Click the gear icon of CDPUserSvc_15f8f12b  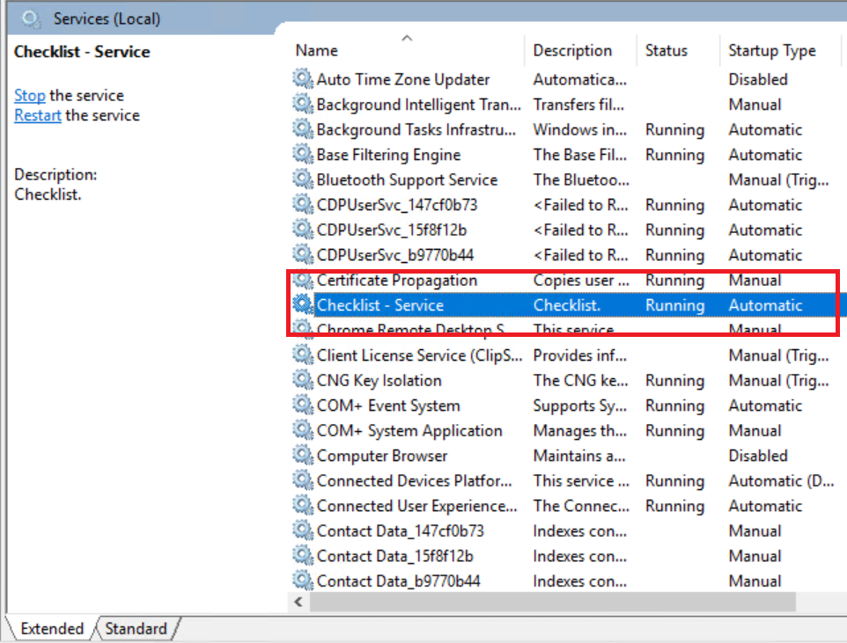(x=303, y=230)
